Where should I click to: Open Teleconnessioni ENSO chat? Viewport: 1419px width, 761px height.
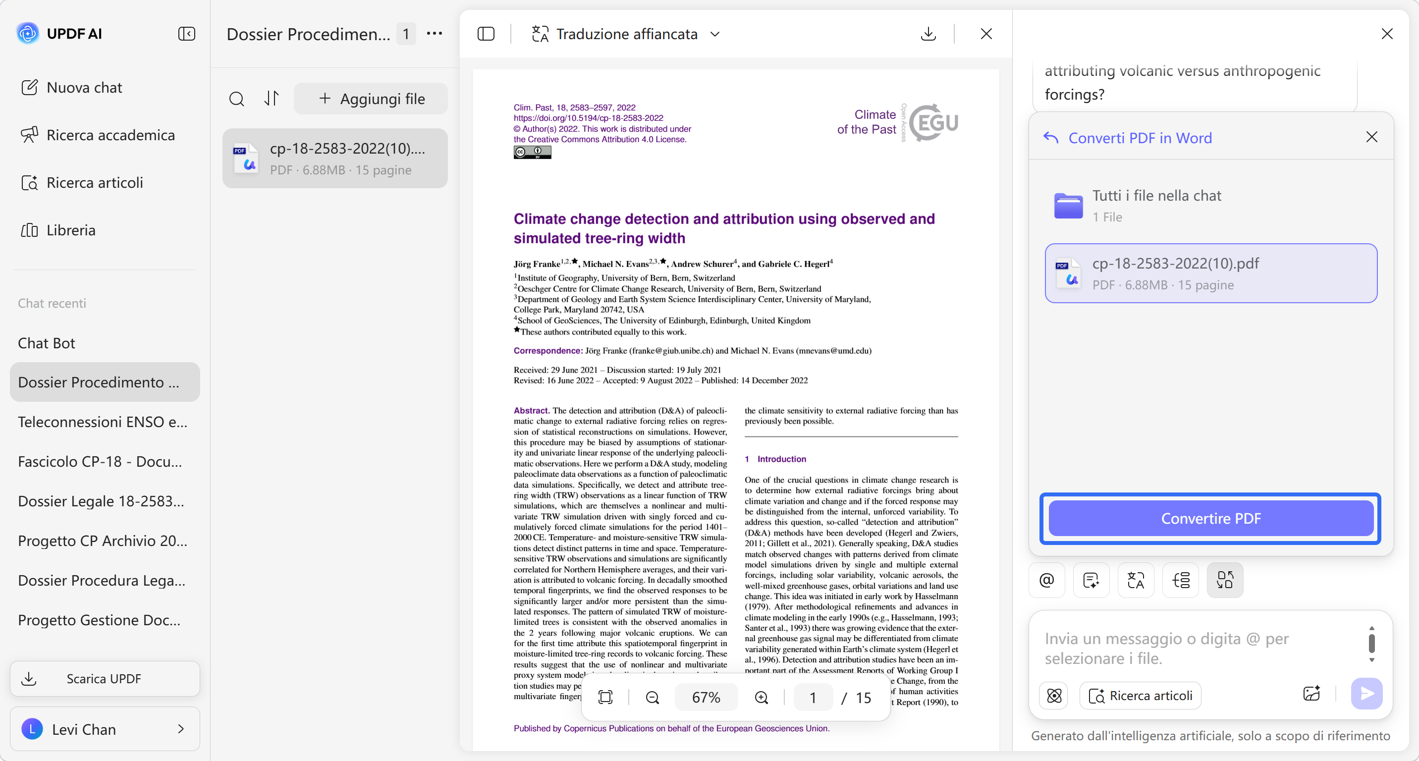click(x=105, y=422)
